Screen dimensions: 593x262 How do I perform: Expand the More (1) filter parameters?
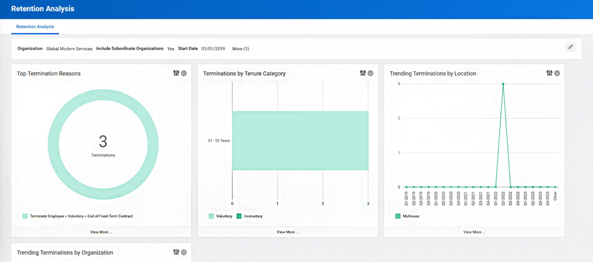pos(240,49)
